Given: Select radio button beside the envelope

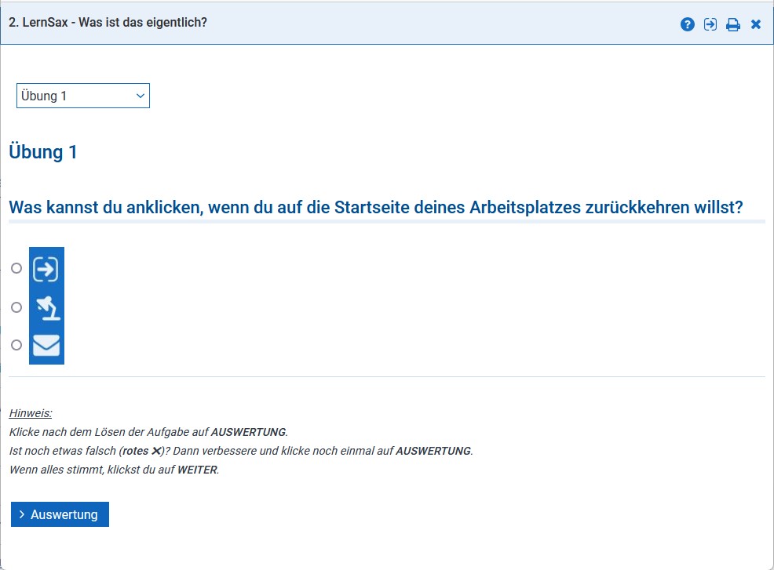Looking at the screenshot, I should click(x=16, y=344).
